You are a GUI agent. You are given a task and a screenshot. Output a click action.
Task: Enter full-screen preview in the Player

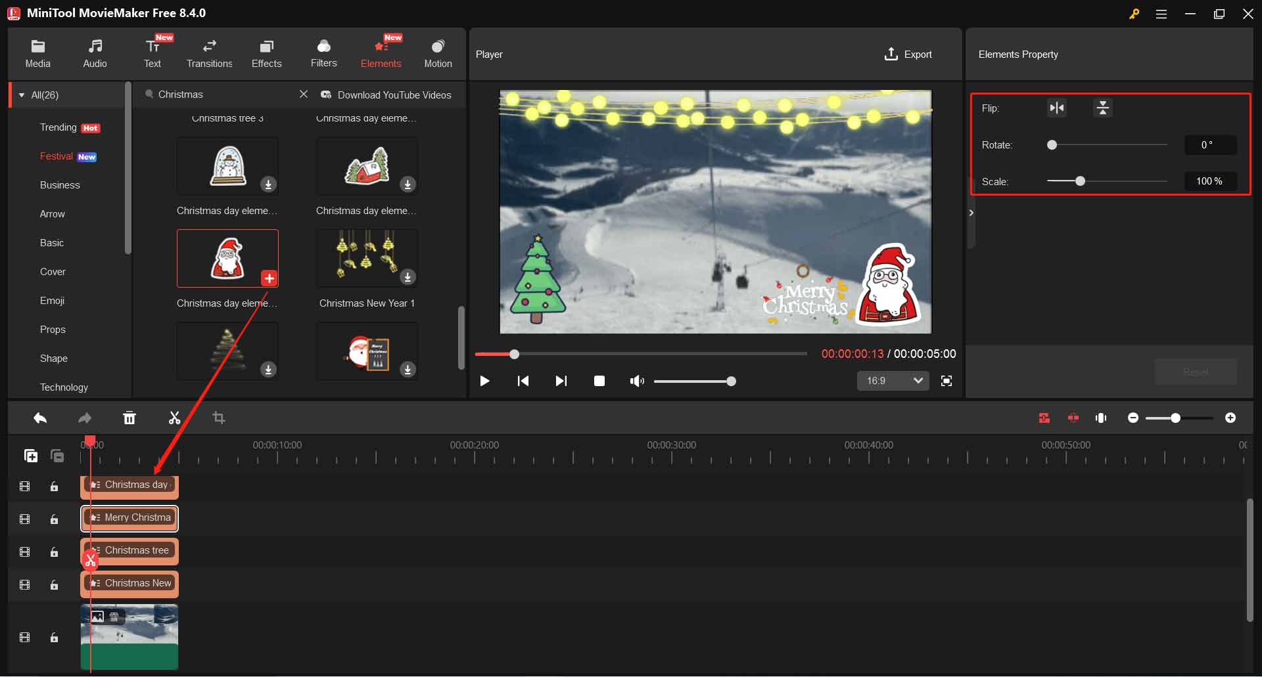pos(947,380)
